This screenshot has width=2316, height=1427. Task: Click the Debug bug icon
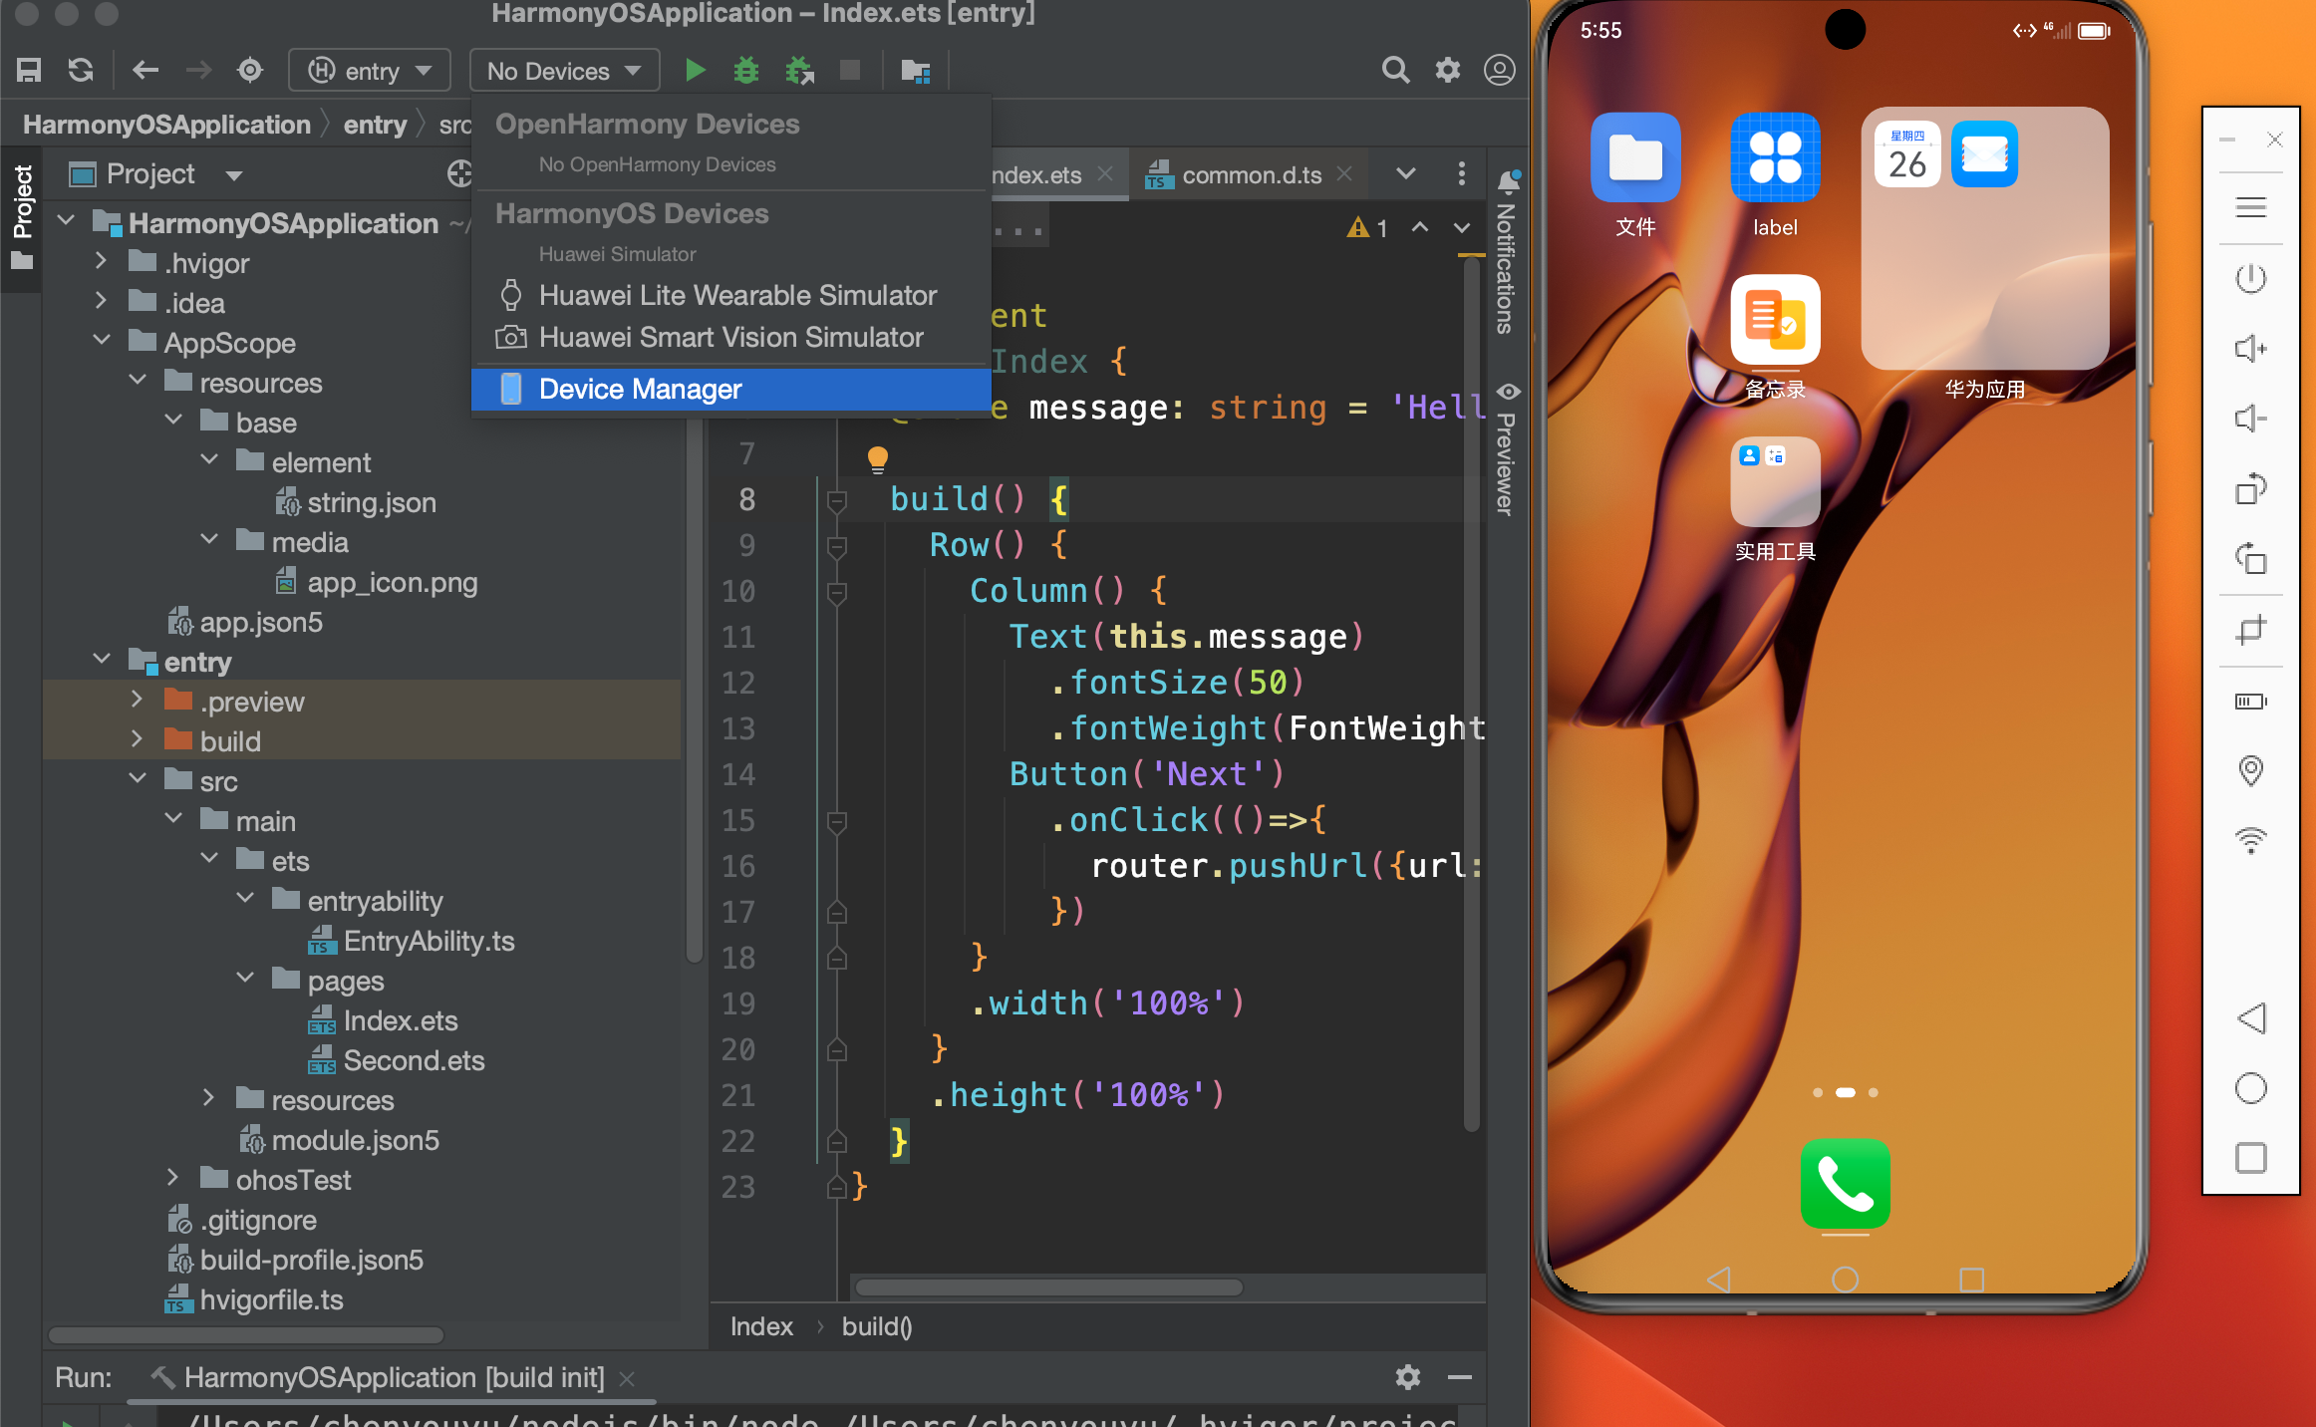click(745, 71)
